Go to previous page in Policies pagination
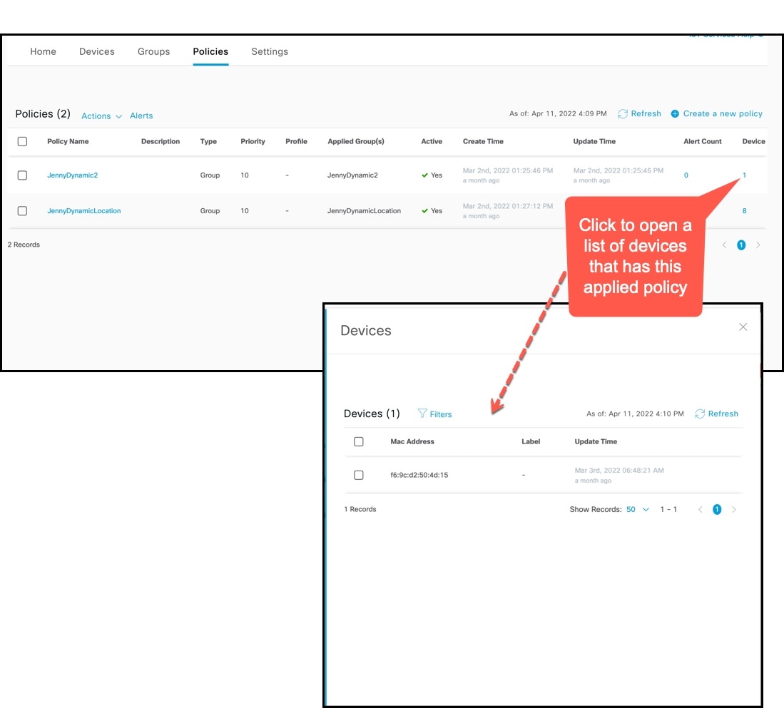Screen dimensions: 784x708 pos(725,245)
